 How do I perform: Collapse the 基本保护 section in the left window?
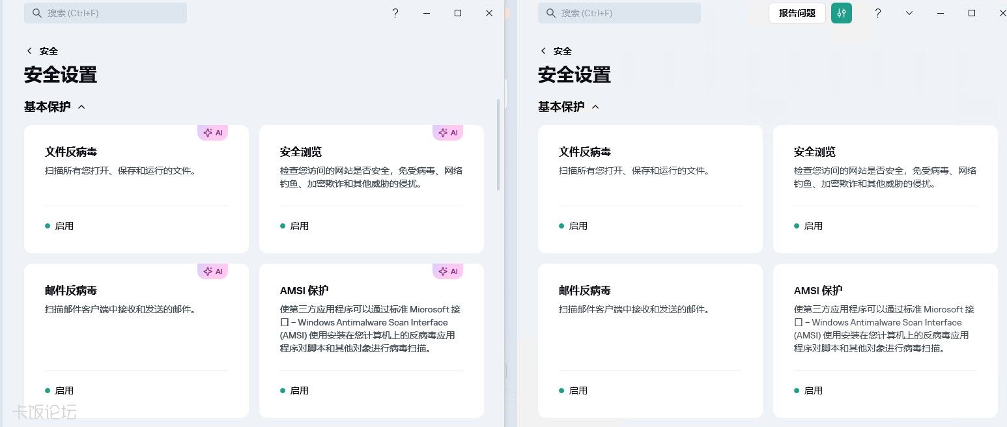81,107
